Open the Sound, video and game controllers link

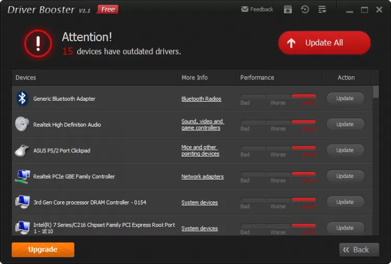pyautogui.click(x=203, y=125)
